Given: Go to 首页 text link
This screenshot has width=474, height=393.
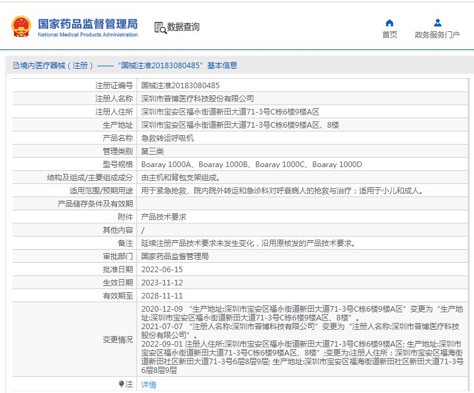Looking at the screenshot, I should [389, 35].
